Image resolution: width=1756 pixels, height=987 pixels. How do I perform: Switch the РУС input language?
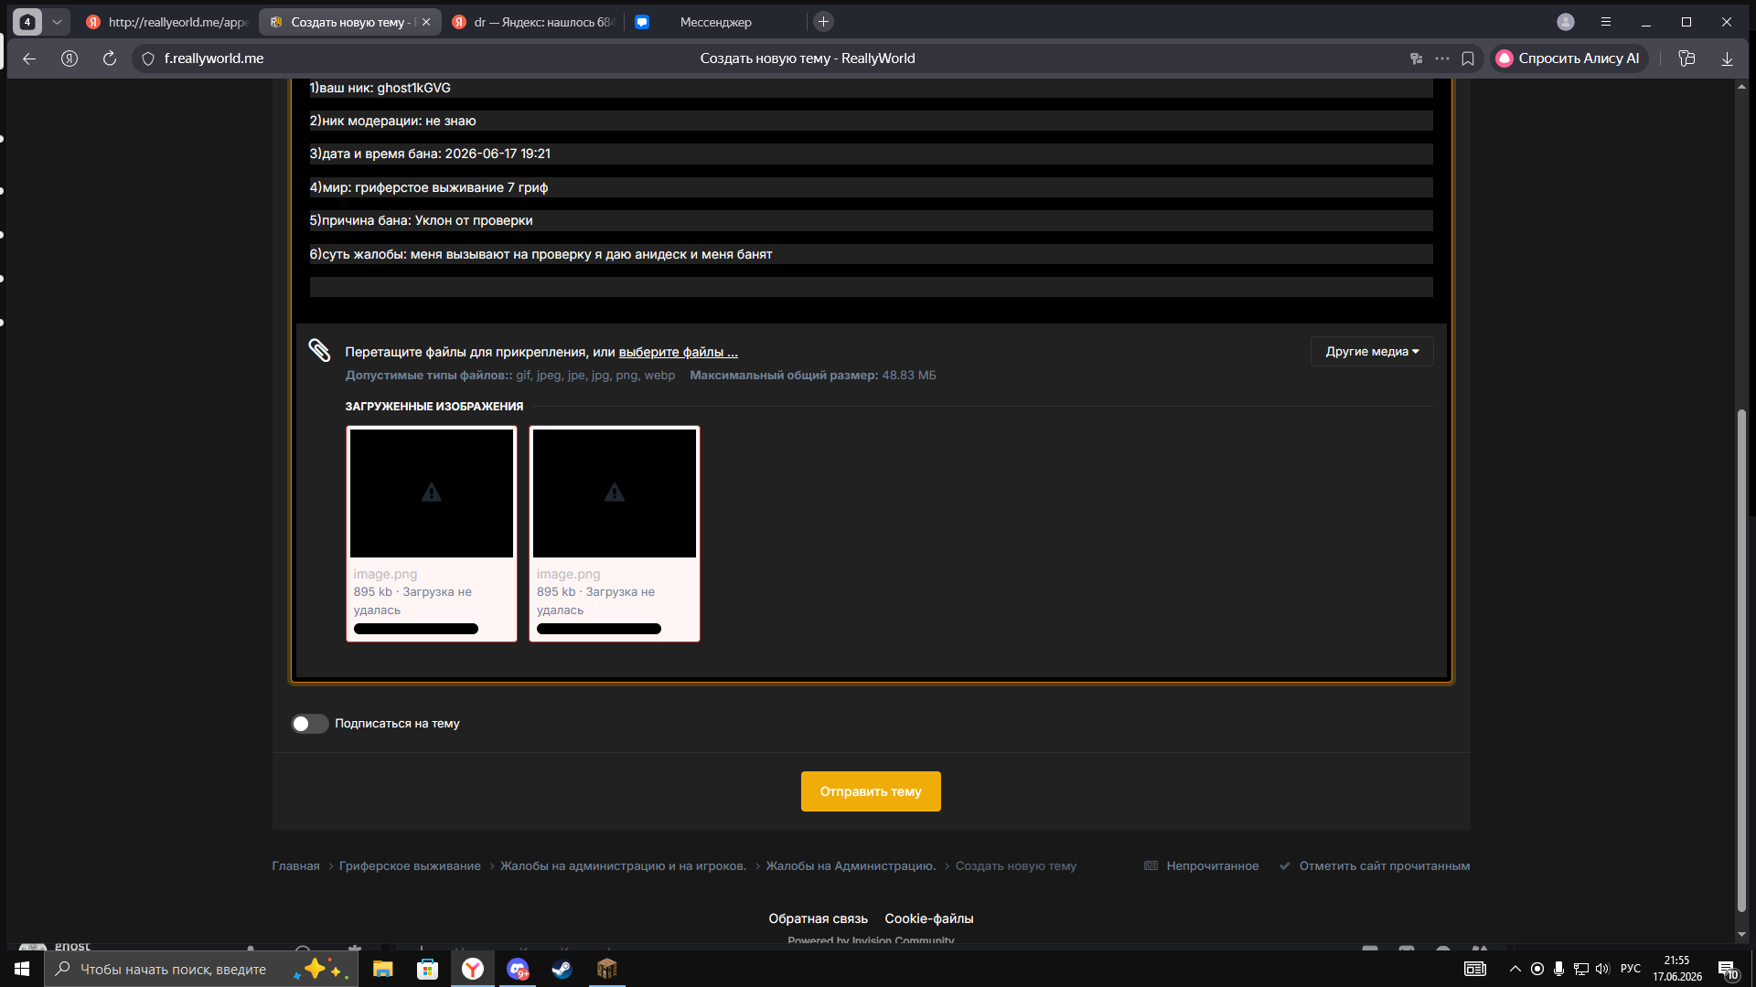coord(1631,969)
